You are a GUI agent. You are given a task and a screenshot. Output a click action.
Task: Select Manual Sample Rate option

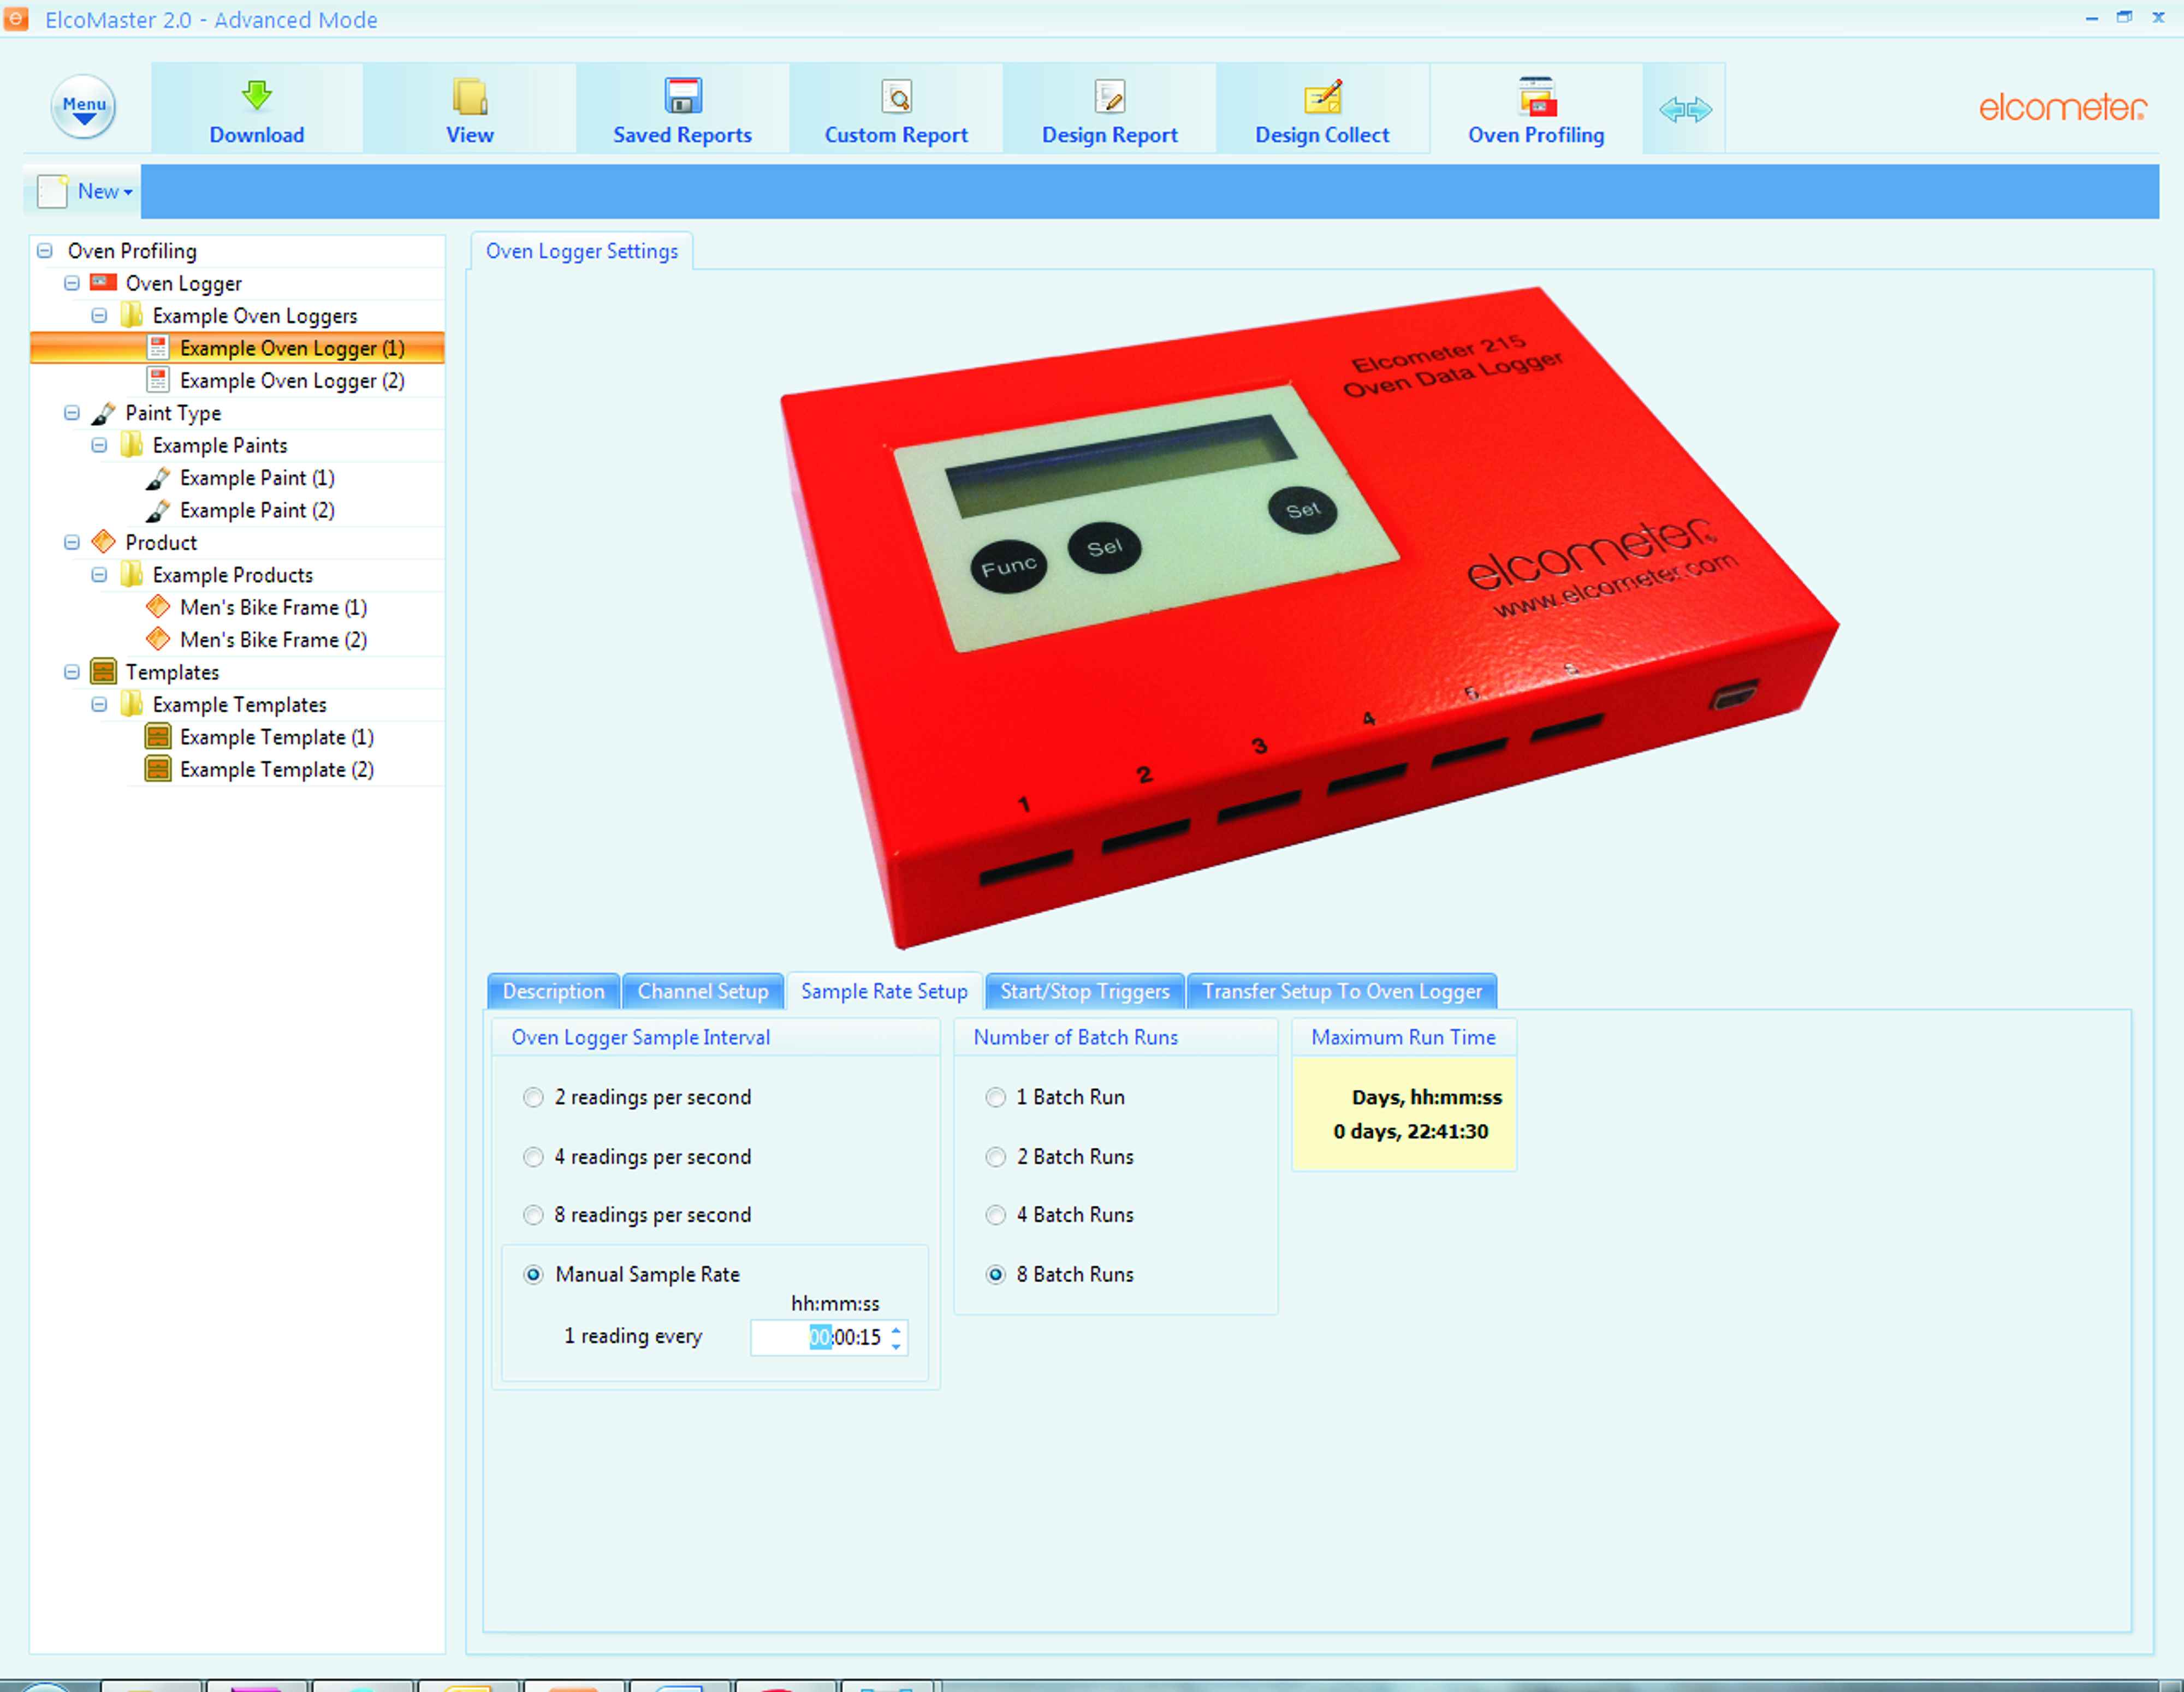click(x=534, y=1274)
